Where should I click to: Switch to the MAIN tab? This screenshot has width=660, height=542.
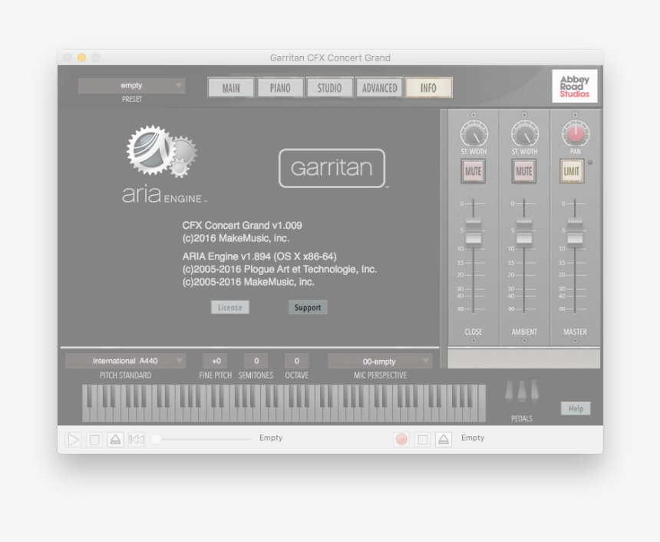(231, 88)
